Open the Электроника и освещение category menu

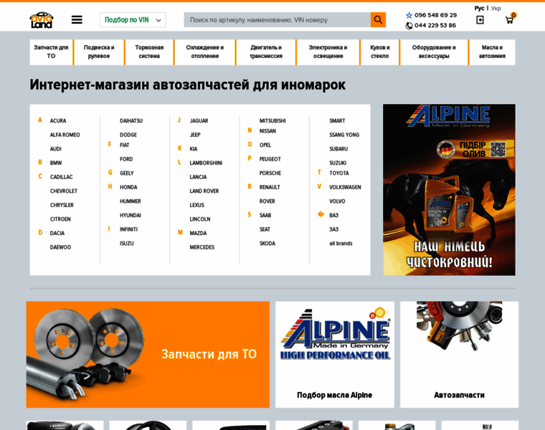[x=328, y=52]
